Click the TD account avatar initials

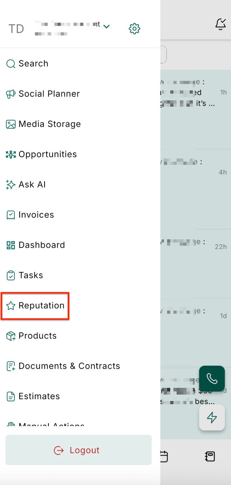(16, 29)
